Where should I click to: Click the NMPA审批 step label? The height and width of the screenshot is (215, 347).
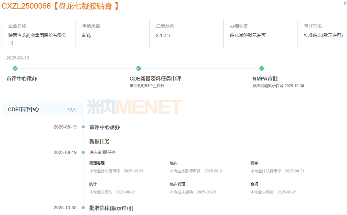(265, 79)
